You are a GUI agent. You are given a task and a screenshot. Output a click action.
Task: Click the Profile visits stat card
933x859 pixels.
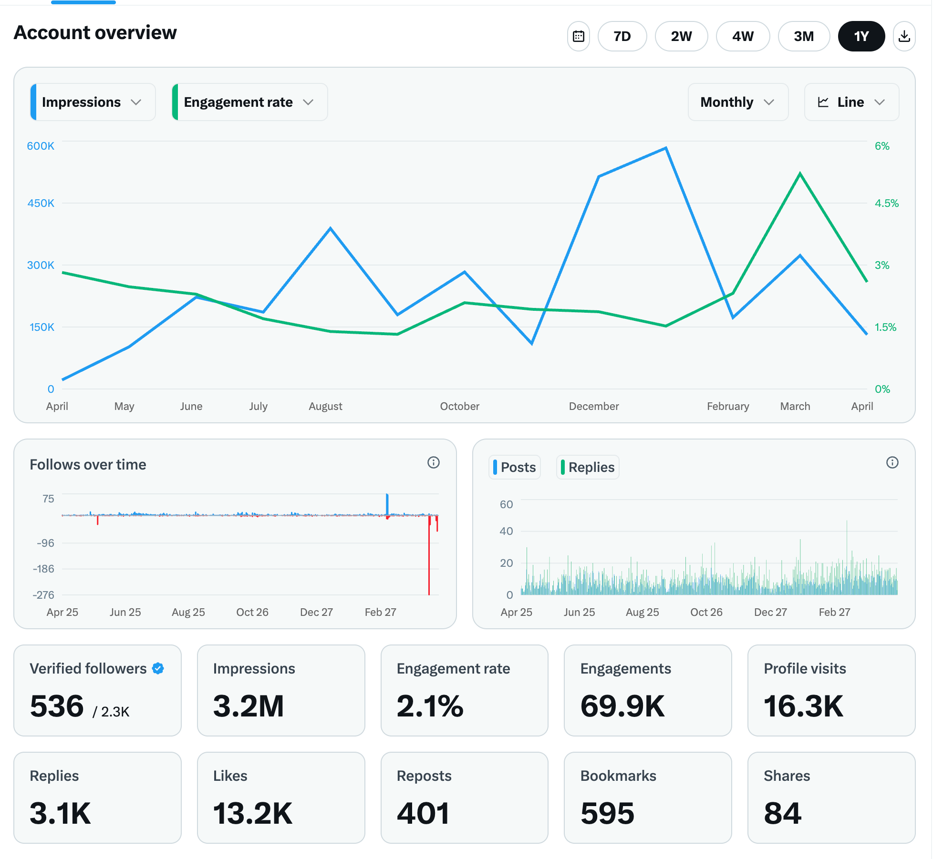coord(831,690)
